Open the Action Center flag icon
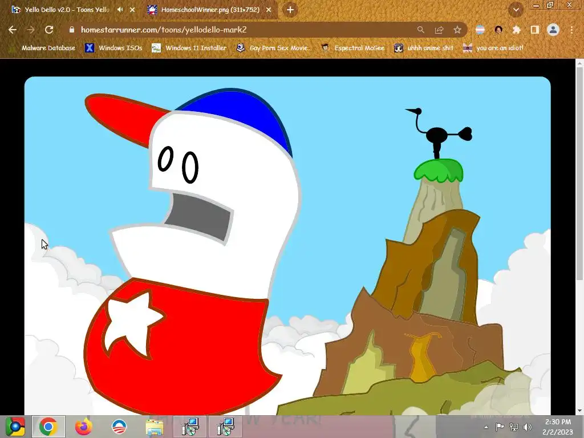The image size is (584, 438). pyautogui.click(x=500, y=427)
